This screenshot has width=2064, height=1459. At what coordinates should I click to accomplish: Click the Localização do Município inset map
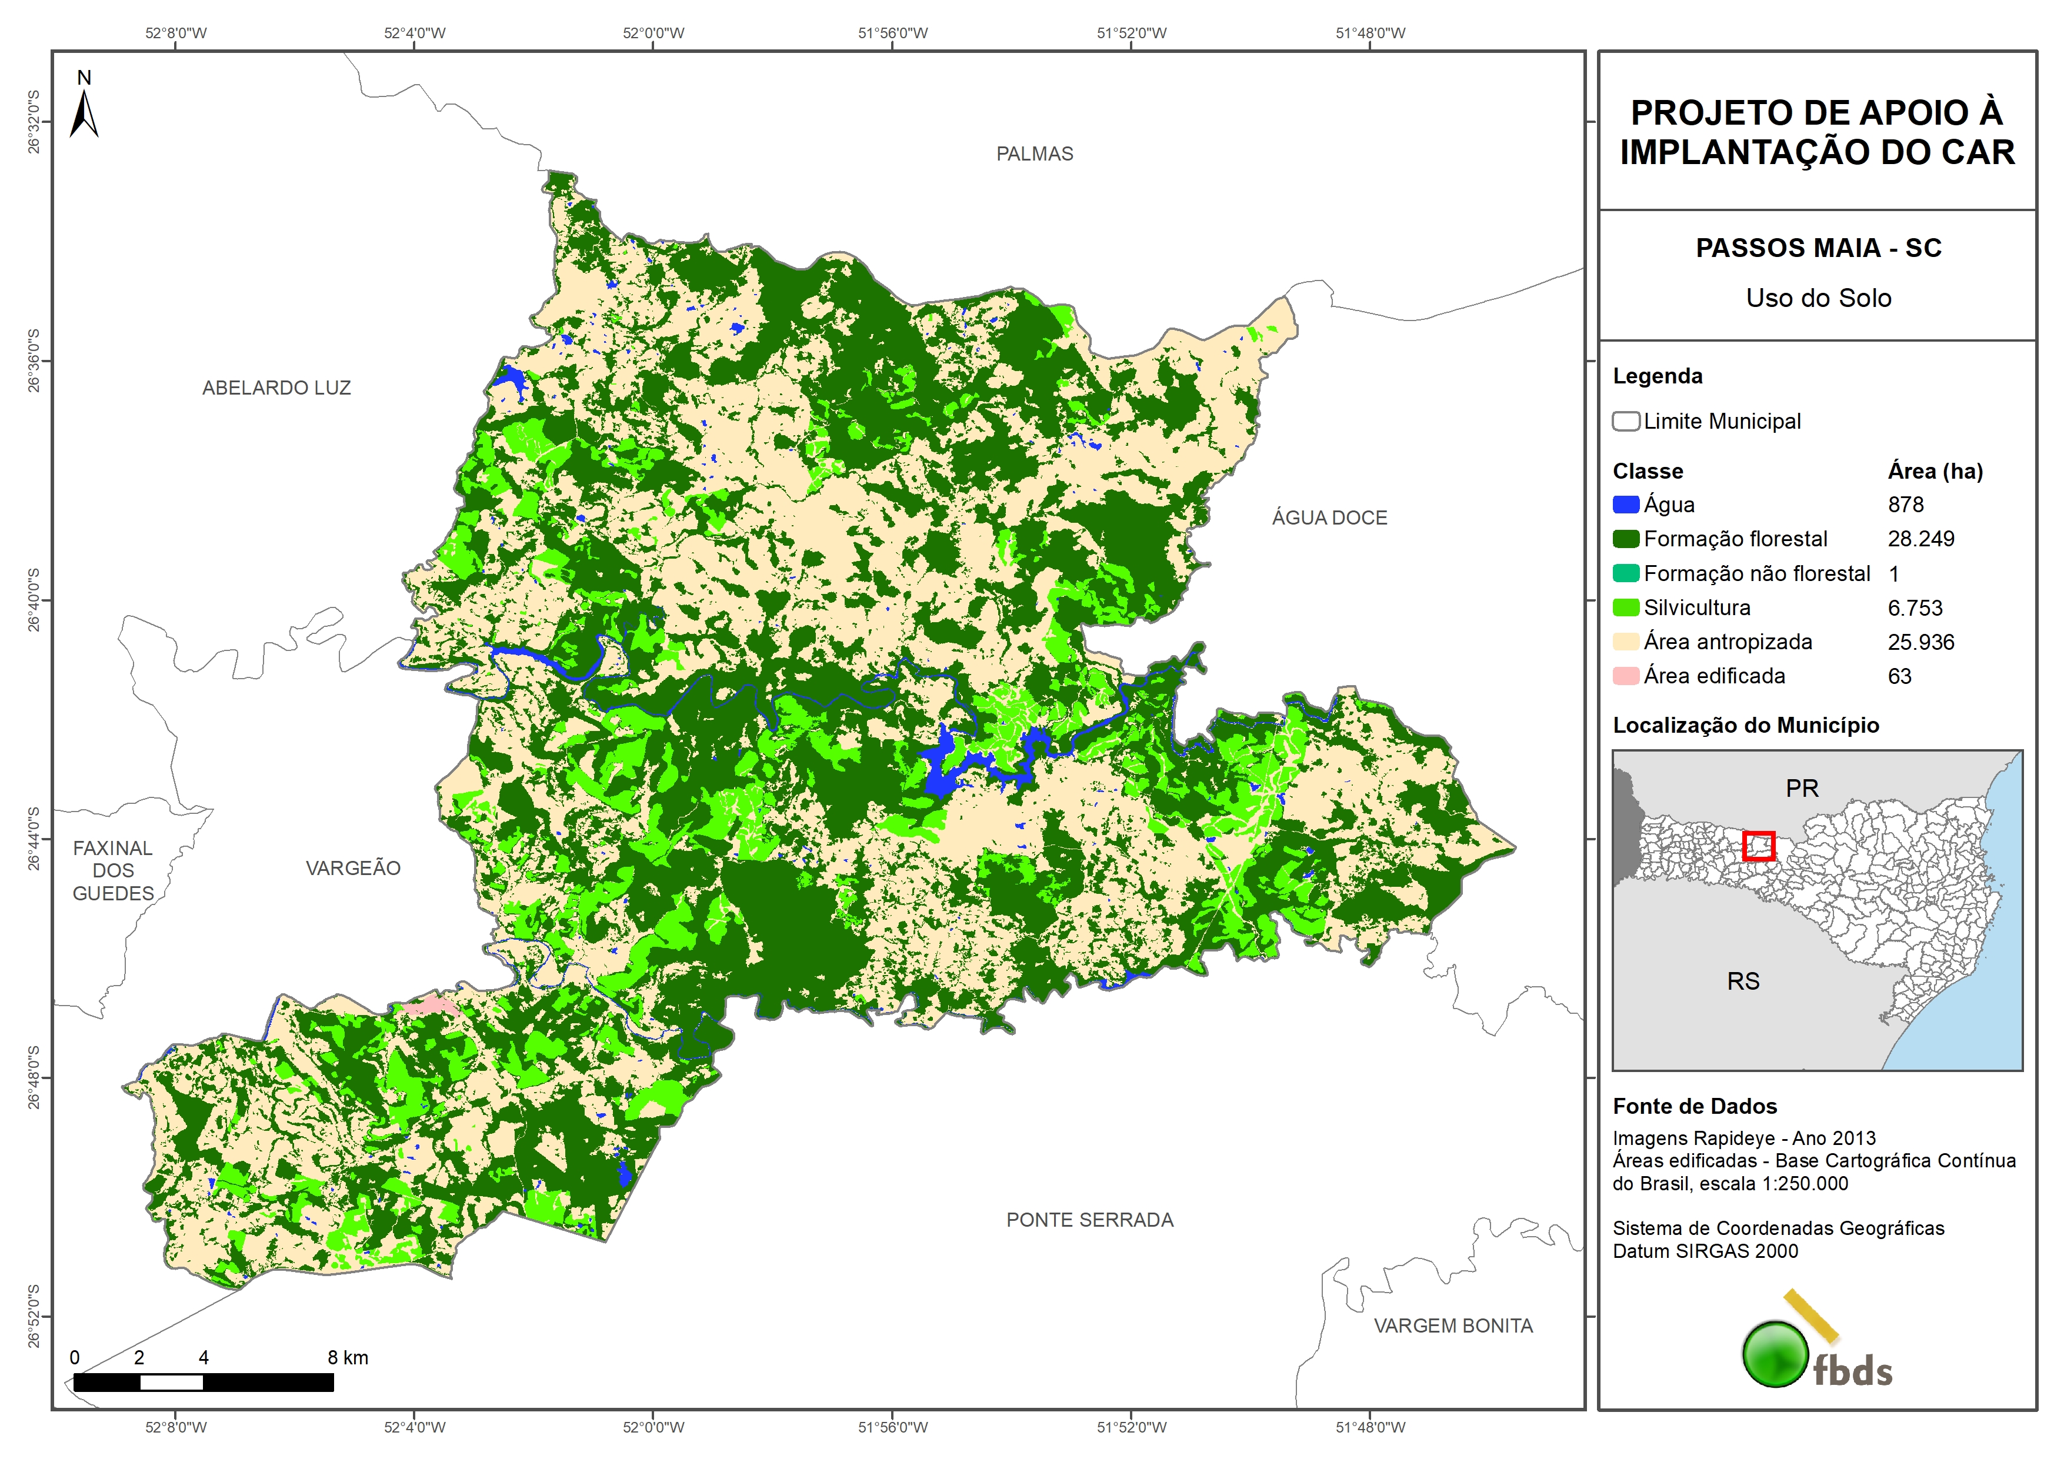coord(1817,910)
